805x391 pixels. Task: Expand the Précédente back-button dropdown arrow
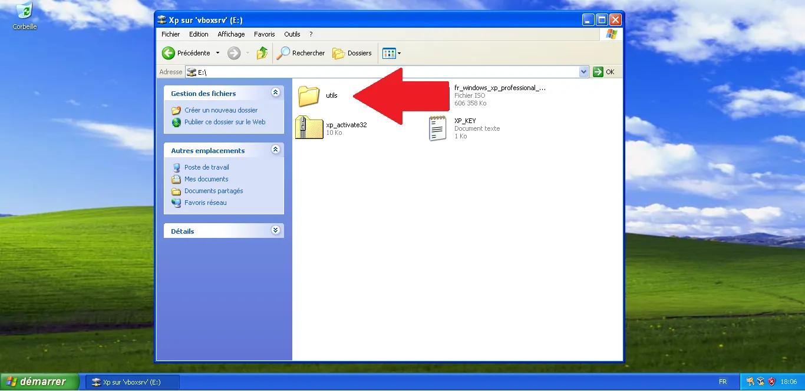coord(217,53)
